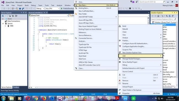Image resolution: width=179 pixels, height=101 pixels.
Task: Click the Save icon in toolbar
Action: coord(20,9)
